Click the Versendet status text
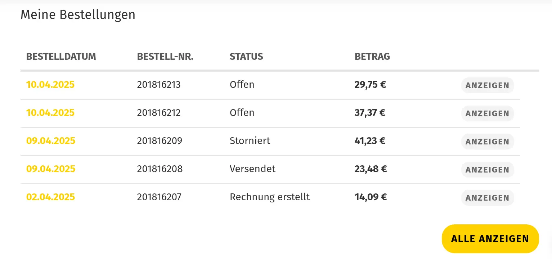552x264 pixels. tap(252, 169)
